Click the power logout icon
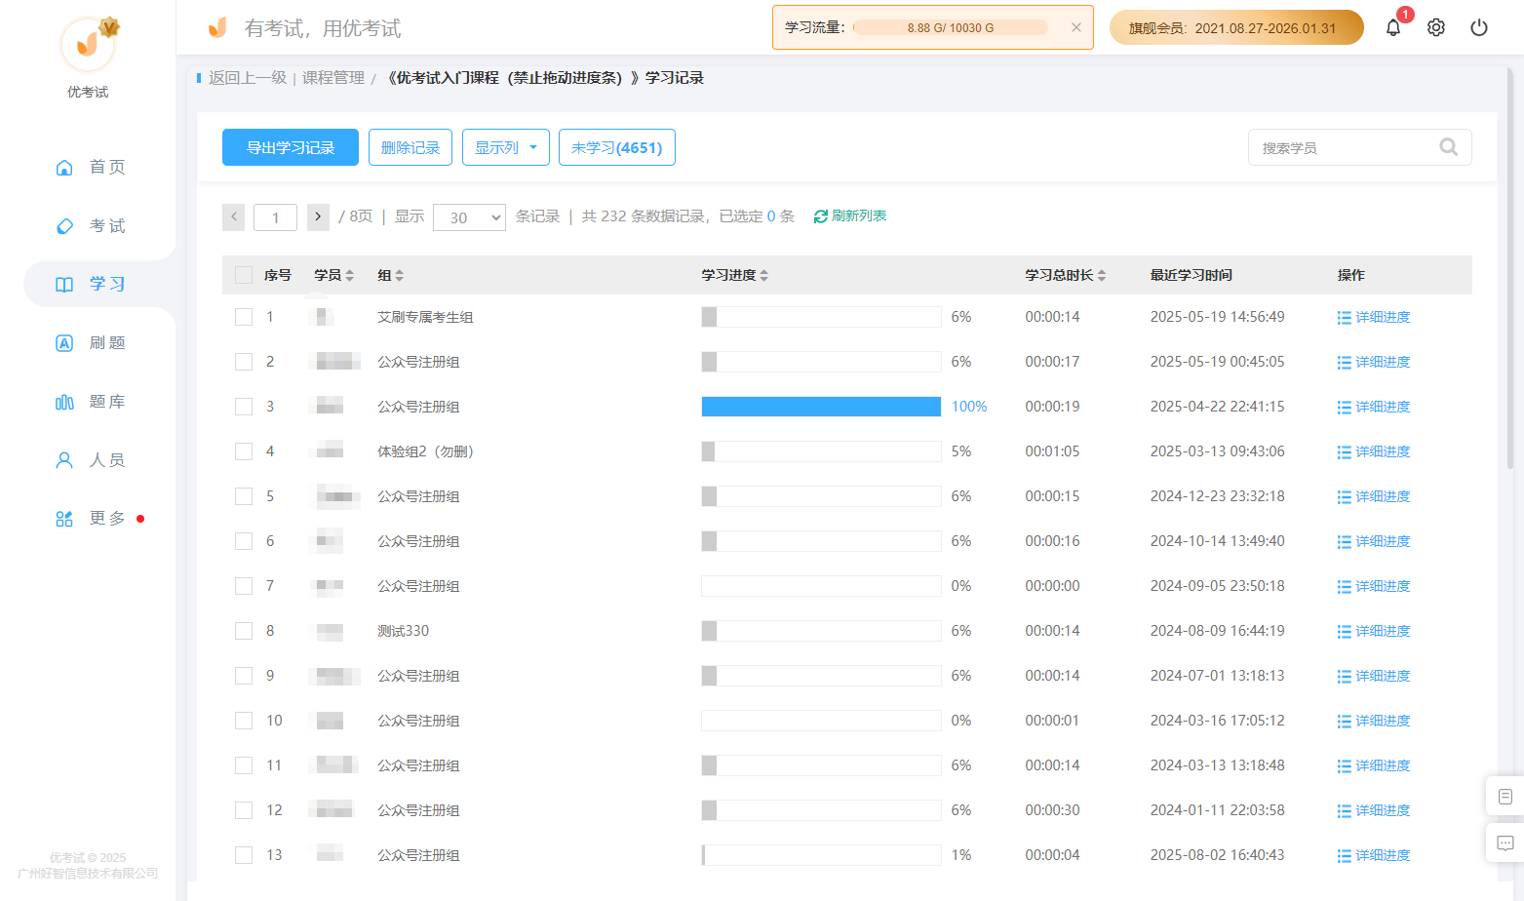 [x=1479, y=27]
